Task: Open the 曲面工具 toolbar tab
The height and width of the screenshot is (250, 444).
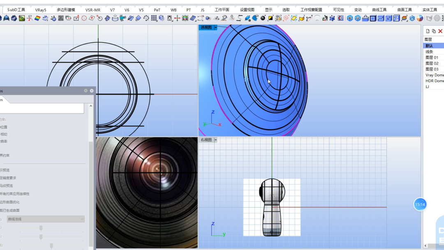Action: click(405, 9)
